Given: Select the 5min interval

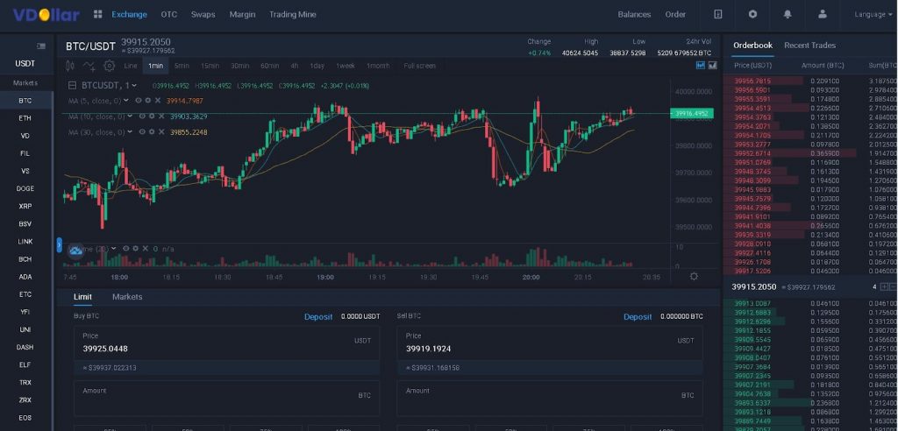Looking at the screenshot, I should [x=182, y=66].
